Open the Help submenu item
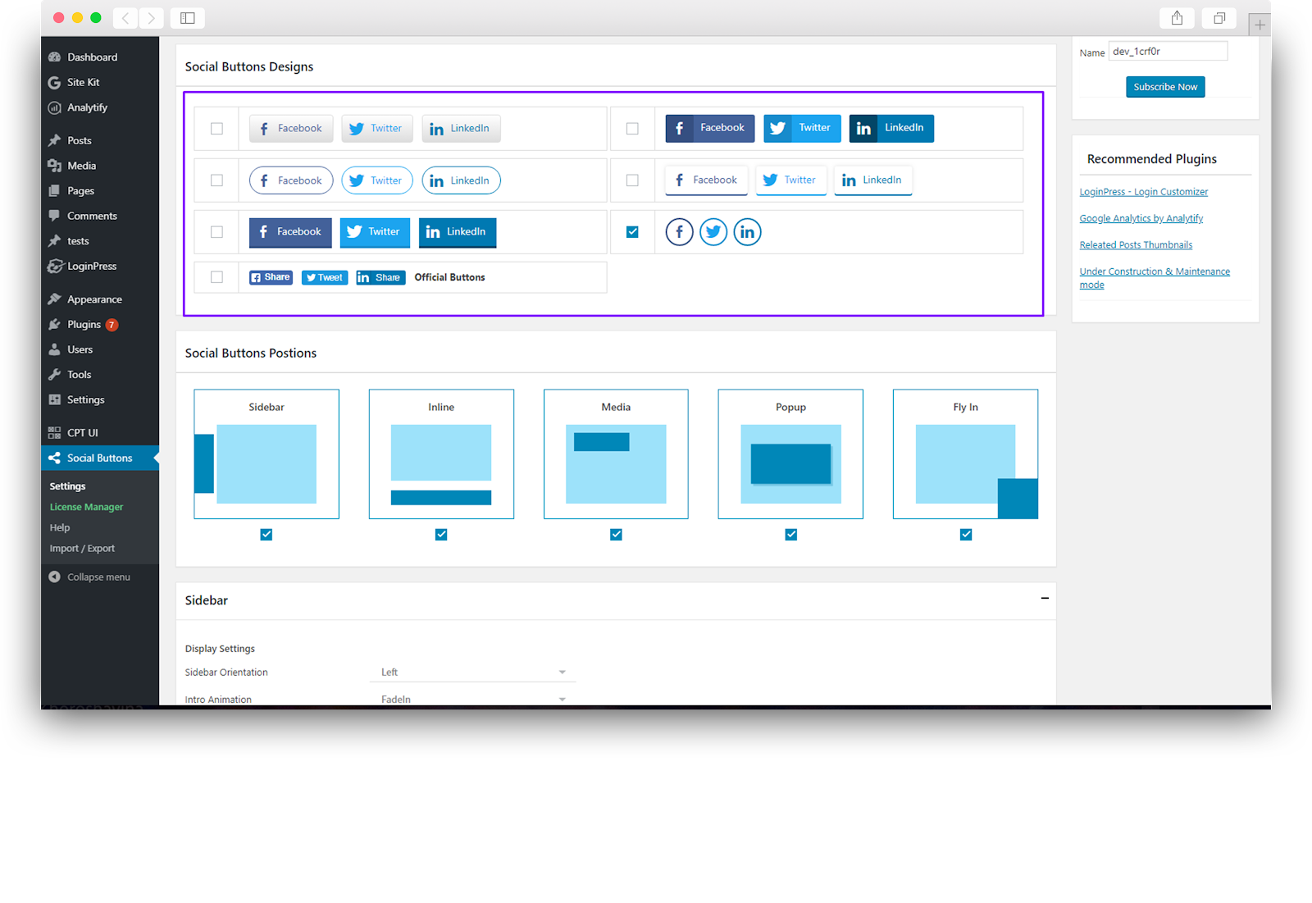 pos(60,528)
